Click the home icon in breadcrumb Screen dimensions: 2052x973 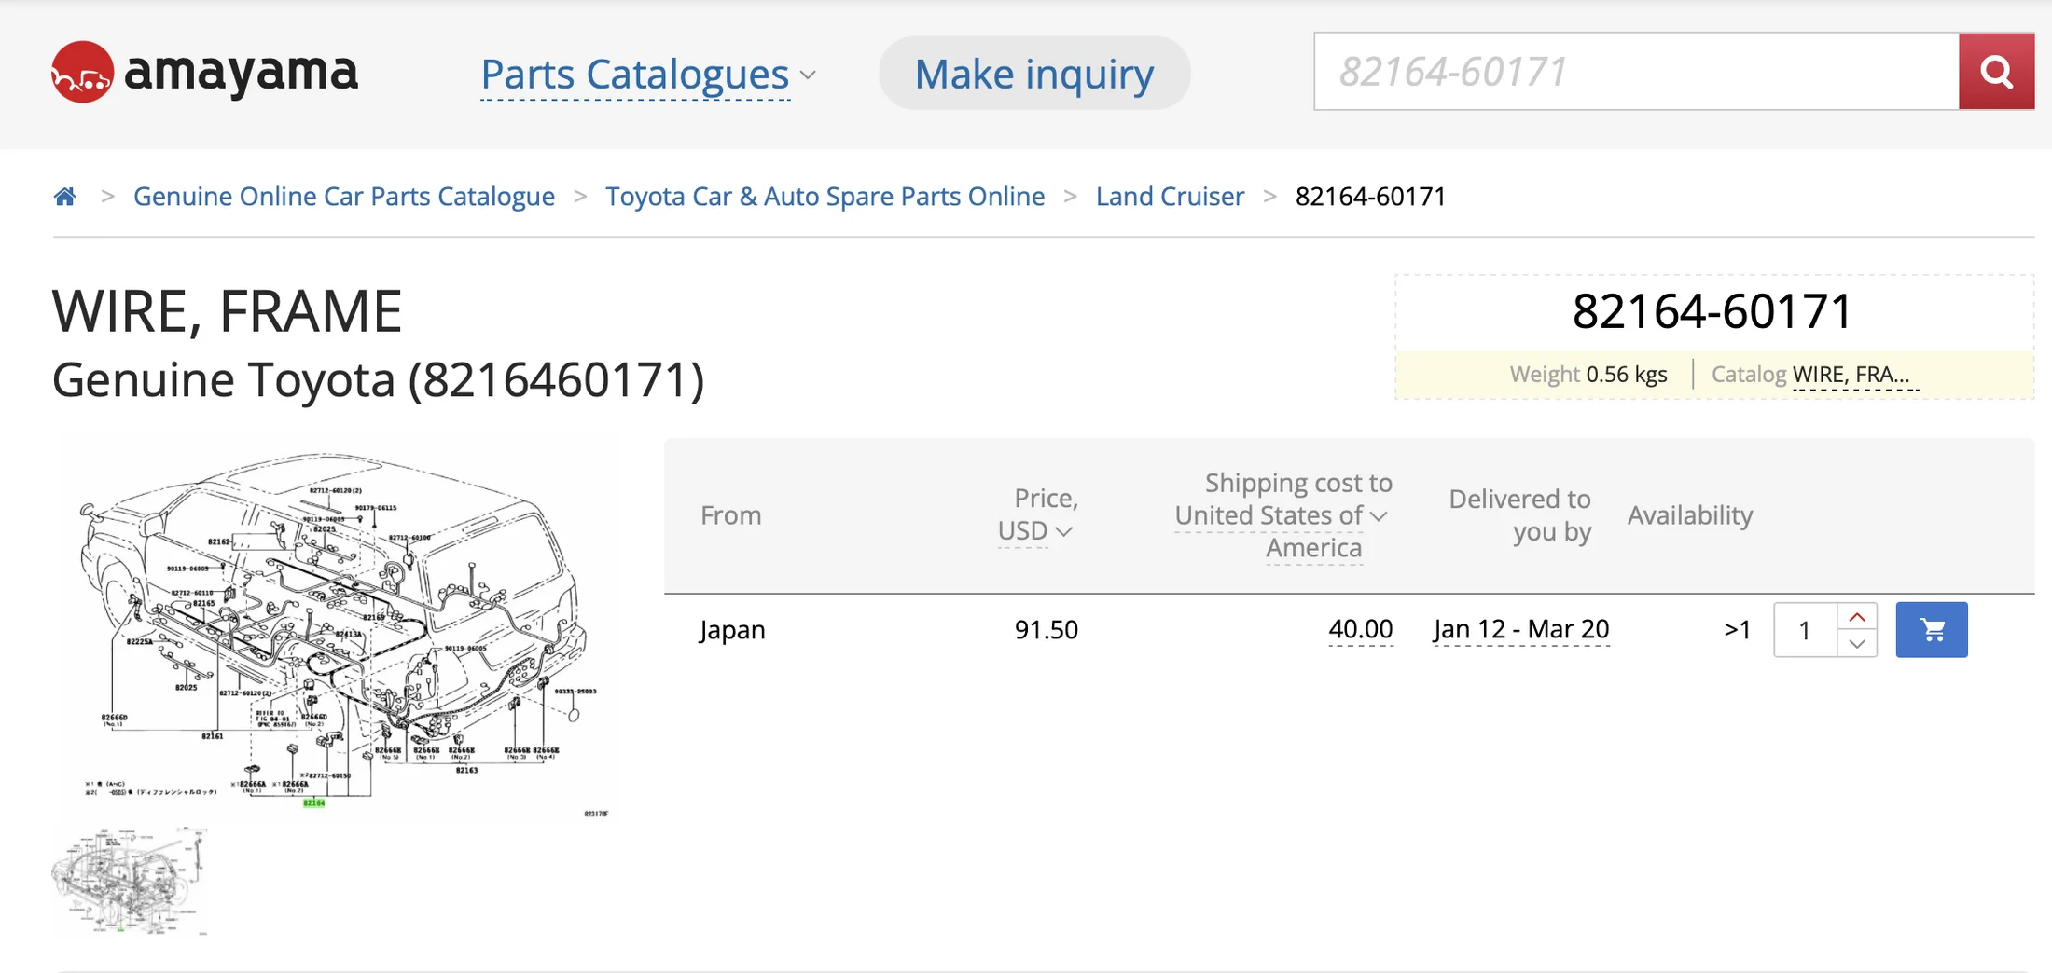64,197
